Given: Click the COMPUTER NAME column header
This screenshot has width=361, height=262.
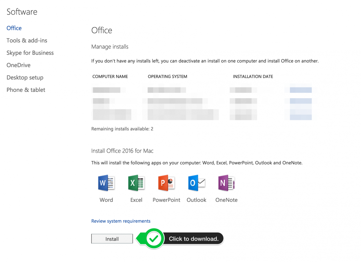Looking at the screenshot, I should (110, 76).
